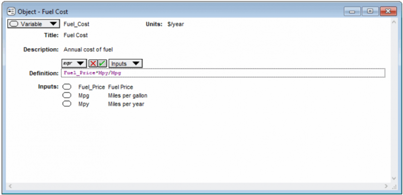This screenshot has width=403, height=195.
Task: Click Miles per gallon input title
Action: click(128, 96)
